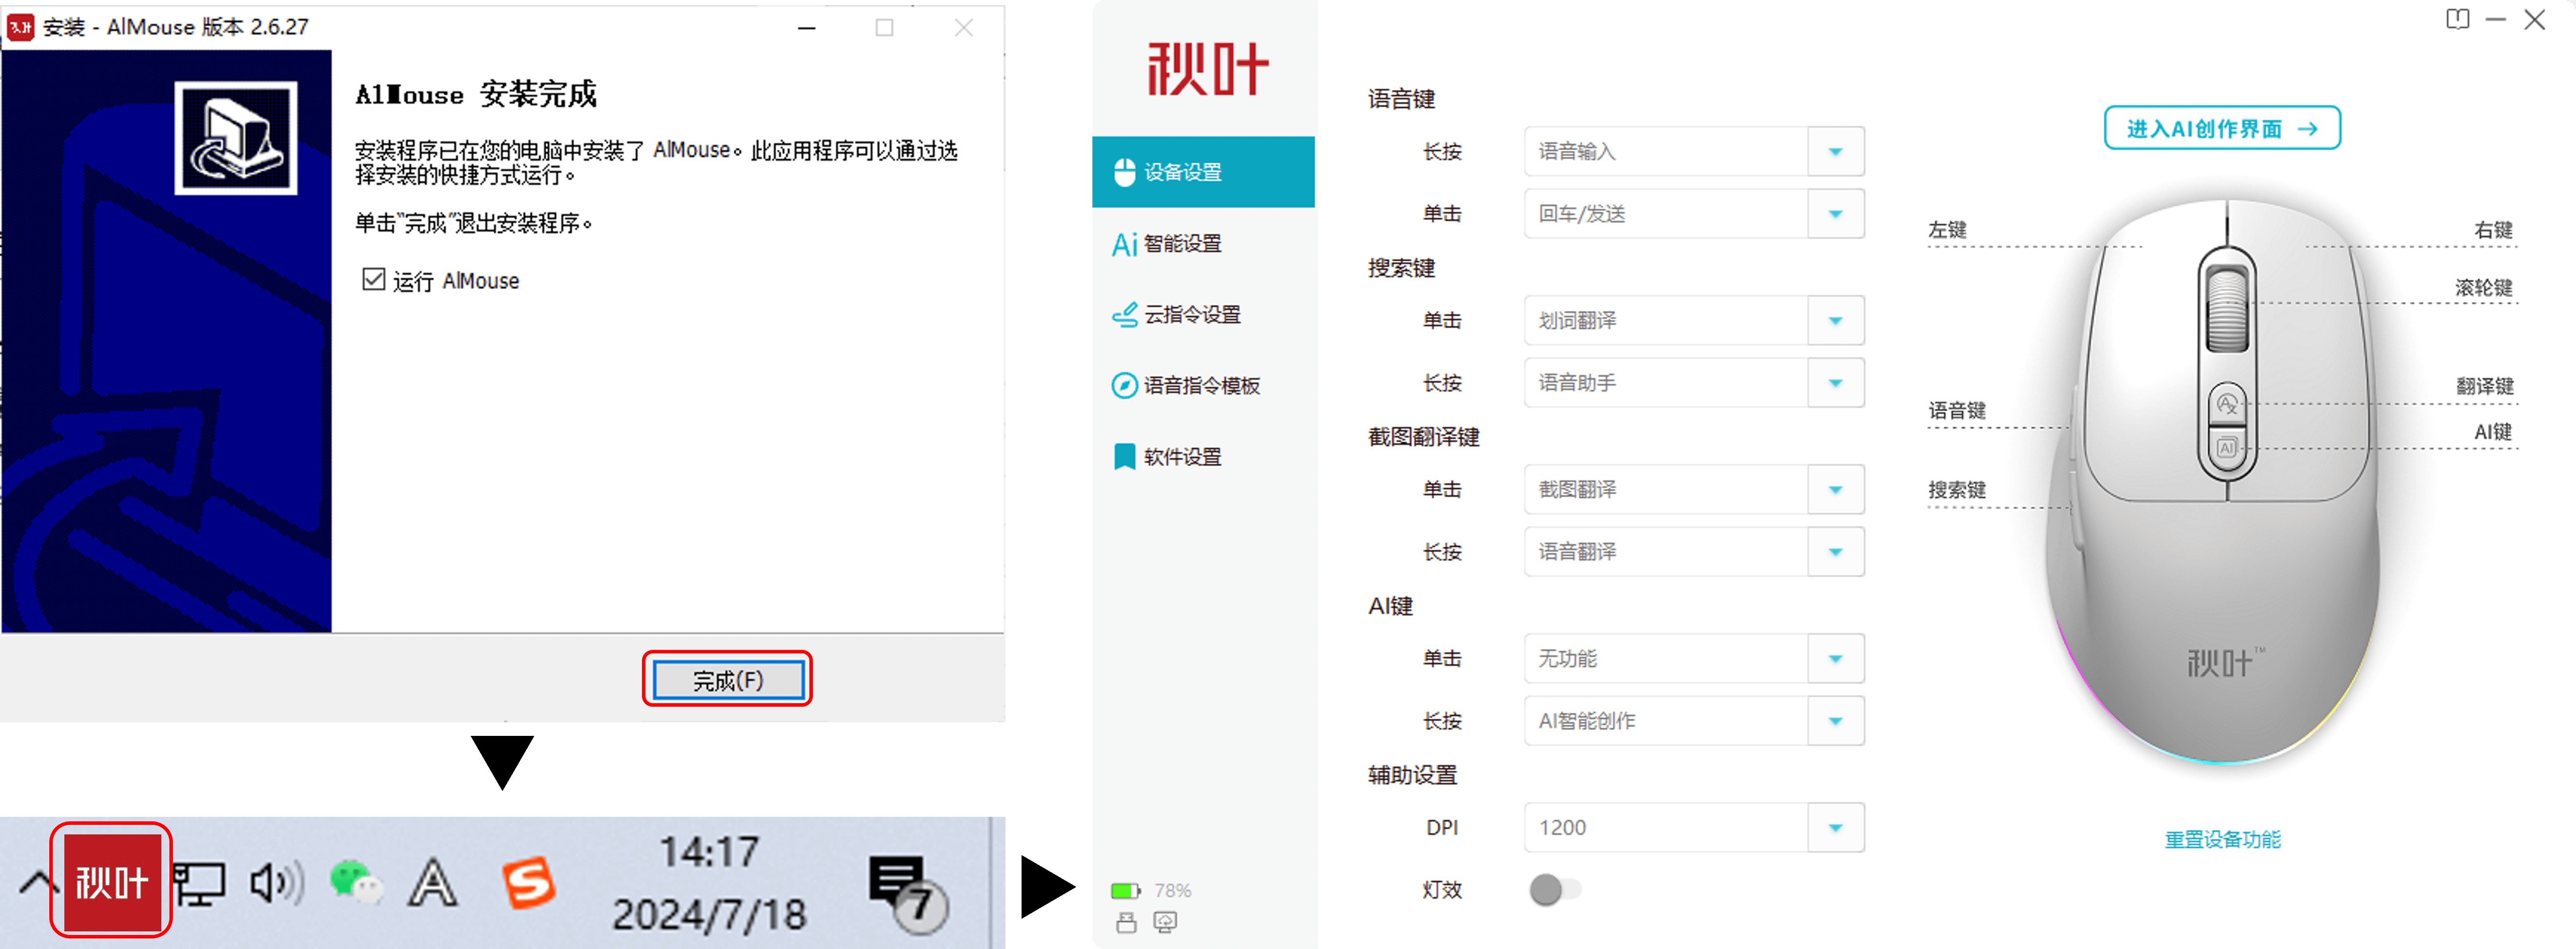This screenshot has height=949, width=2576.
Task: Close the AIMouse settings window
Action: click(x=2535, y=19)
